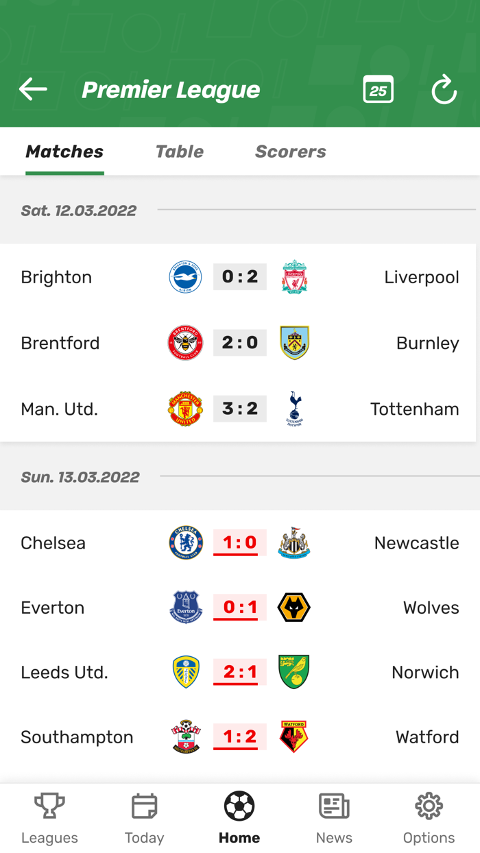480x853 pixels.
Task: Switch to the Table tab
Action: pyautogui.click(x=179, y=152)
